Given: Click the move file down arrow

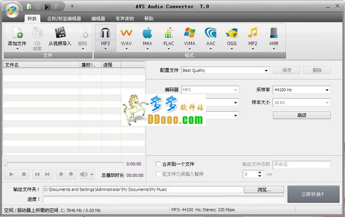Looking at the screenshot, I should 71,175.
